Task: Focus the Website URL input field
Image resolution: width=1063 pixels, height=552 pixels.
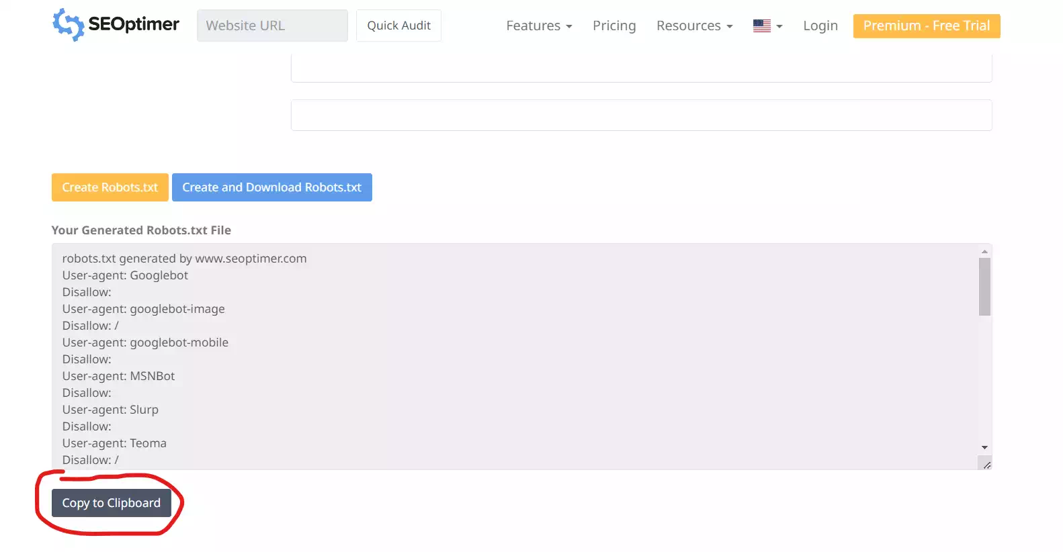Action: (272, 26)
